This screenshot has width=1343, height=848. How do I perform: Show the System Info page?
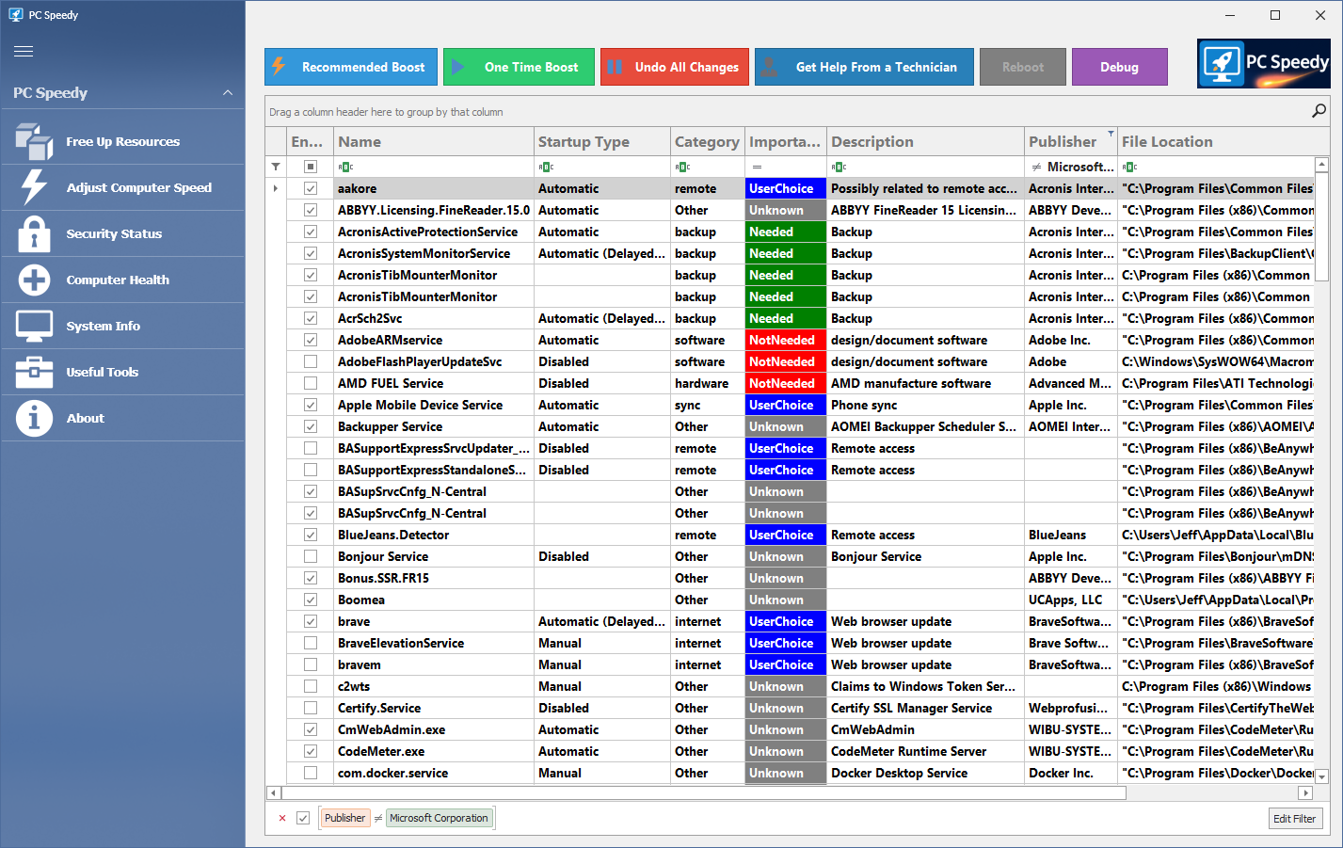[x=122, y=327]
